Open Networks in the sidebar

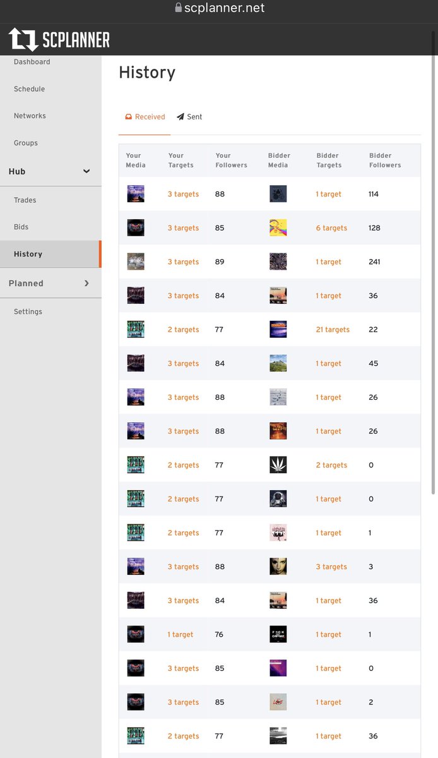[x=30, y=116]
